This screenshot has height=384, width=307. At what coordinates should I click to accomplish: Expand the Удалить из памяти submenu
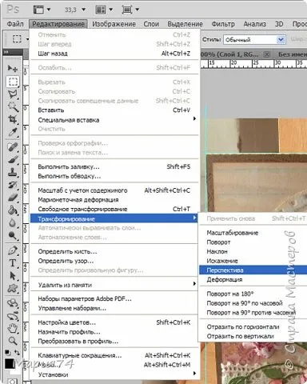click(114, 285)
